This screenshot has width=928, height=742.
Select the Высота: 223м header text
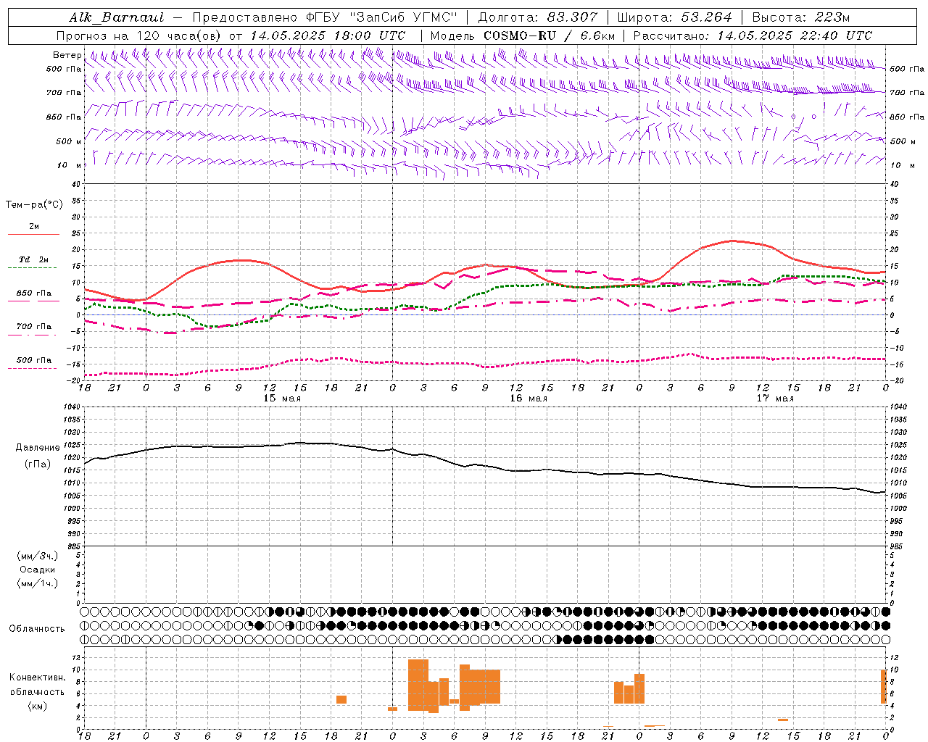(x=800, y=17)
